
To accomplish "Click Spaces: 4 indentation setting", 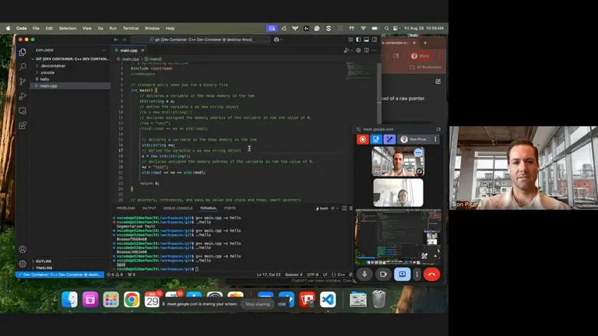I will click(x=294, y=275).
